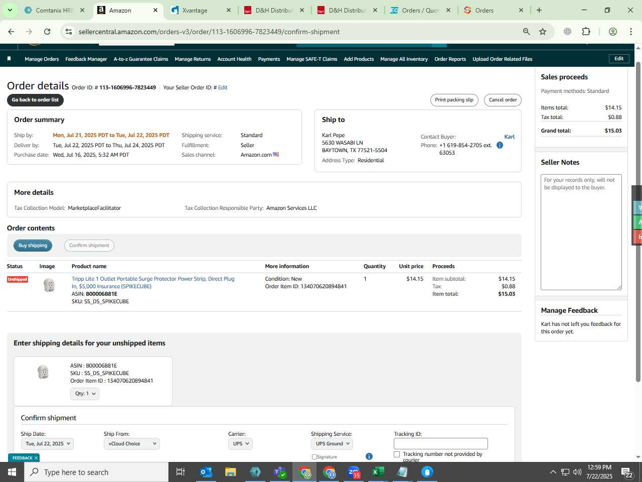Click the Tripp Lite product name link
Image resolution: width=642 pixels, height=482 pixels.
click(x=153, y=283)
